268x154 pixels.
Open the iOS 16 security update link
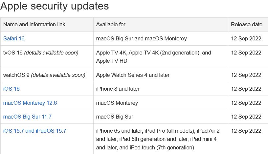(x=11, y=89)
